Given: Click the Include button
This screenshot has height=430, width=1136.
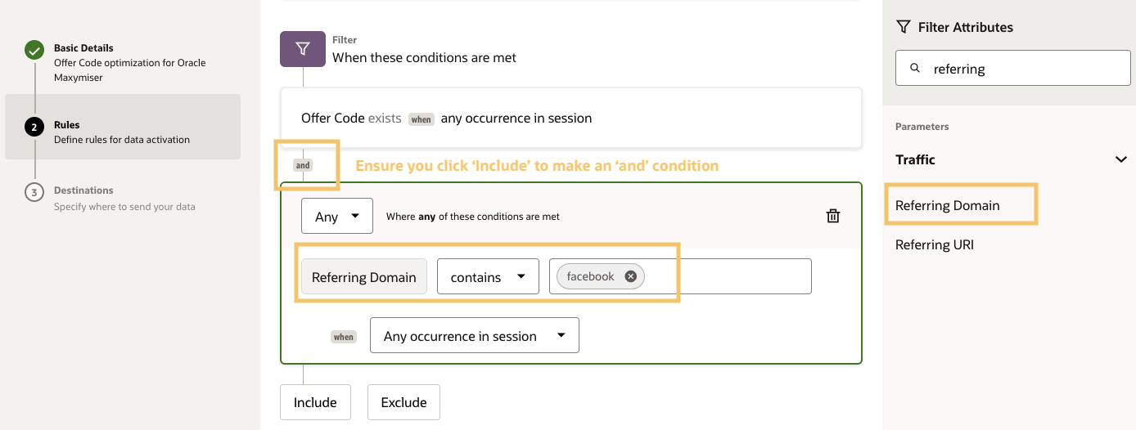Looking at the screenshot, I should click(315, 402).
